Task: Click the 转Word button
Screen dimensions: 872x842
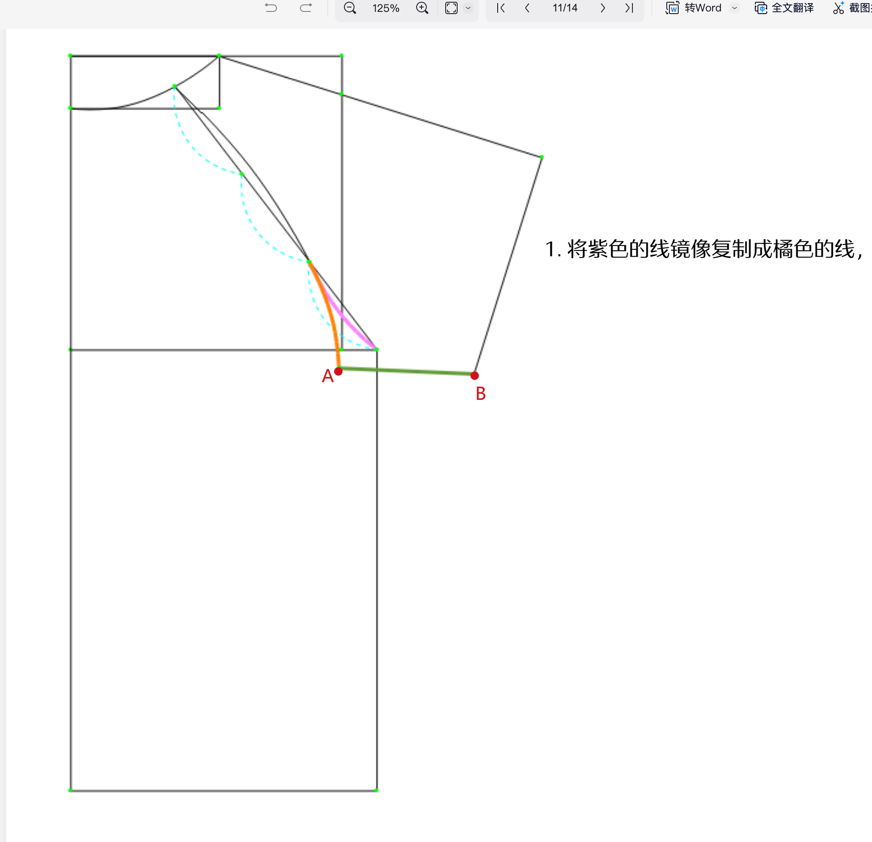Action: pyautogui.click(x=693, y=8)
